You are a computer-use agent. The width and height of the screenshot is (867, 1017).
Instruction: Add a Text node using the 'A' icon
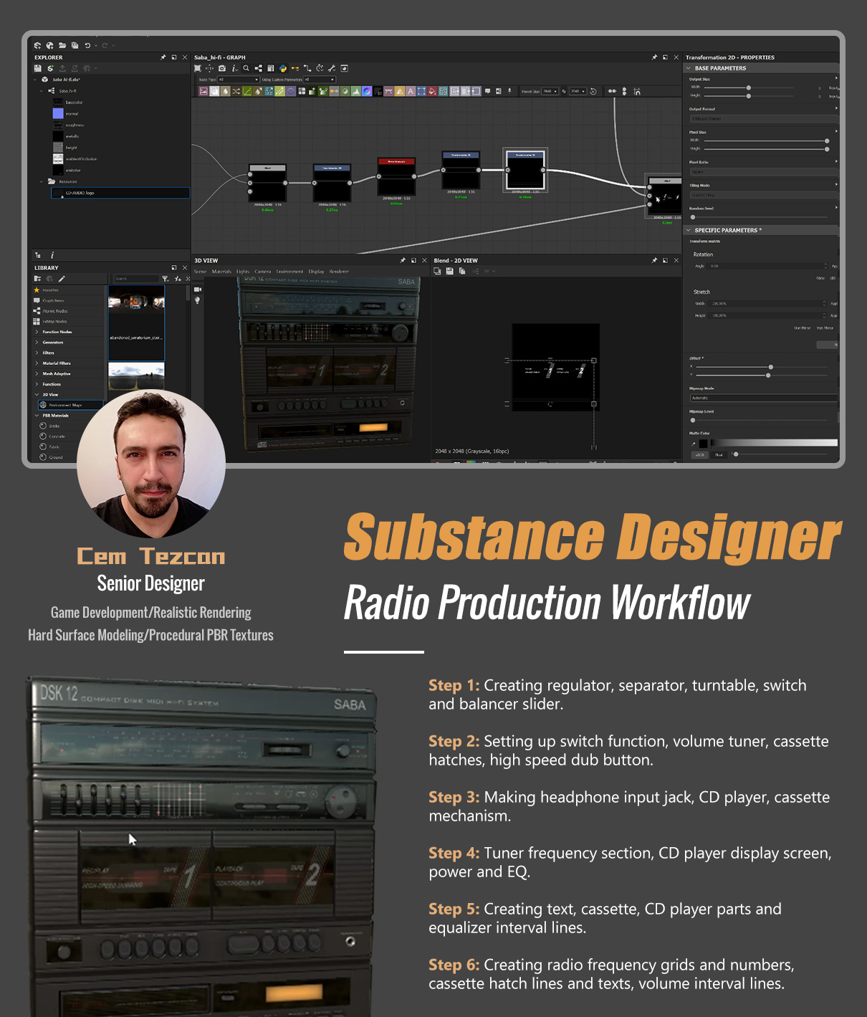click(411, 91)
